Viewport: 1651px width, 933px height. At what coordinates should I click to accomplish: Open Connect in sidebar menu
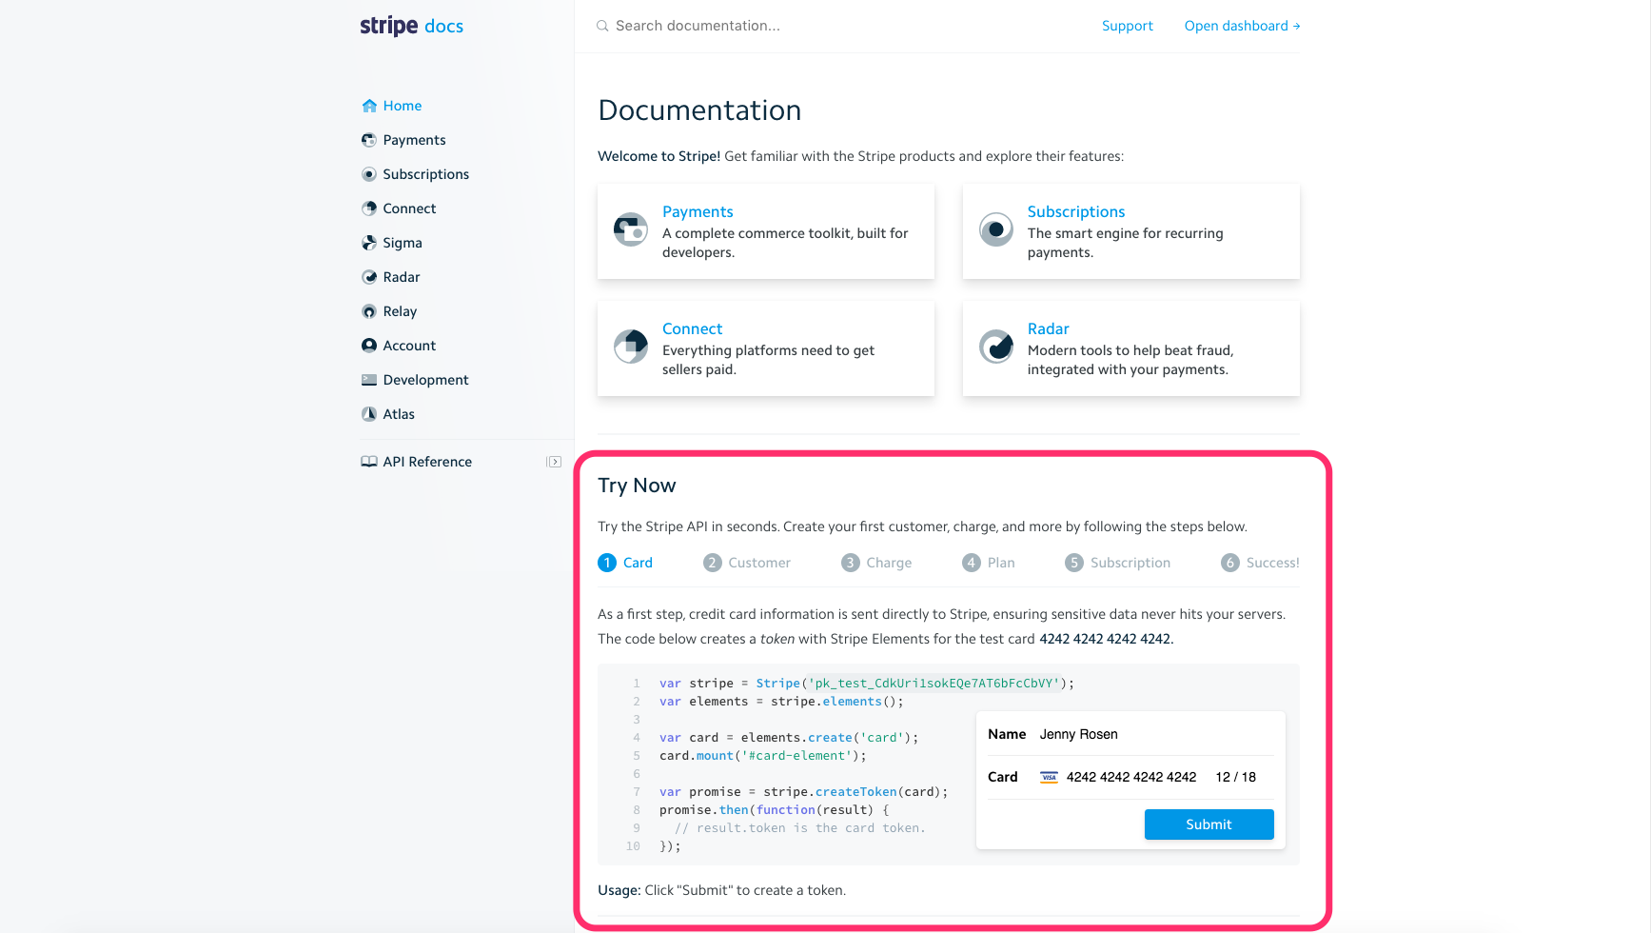pyautogui.click(x=409, y=208)
